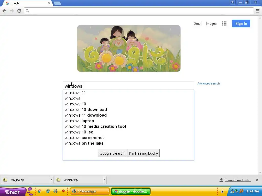Click the orange magnifier tray icon
The width and height of the screenshot is (262, 196).
click(x=241, y=191)
